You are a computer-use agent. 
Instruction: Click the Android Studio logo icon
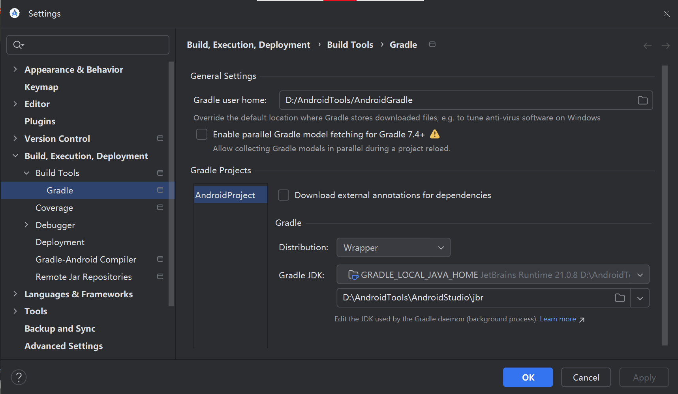[x=15, y=13]
